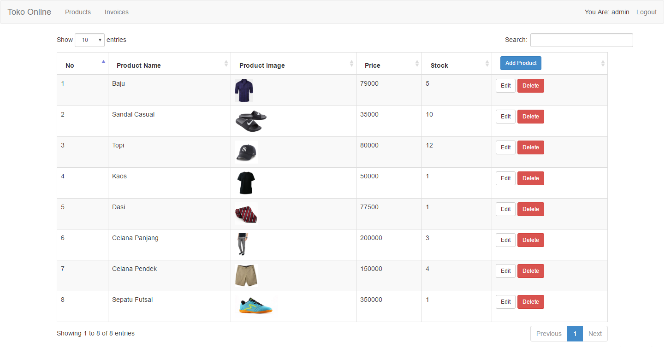
Task: Go to the Next page
Action: tap(595, 334)
